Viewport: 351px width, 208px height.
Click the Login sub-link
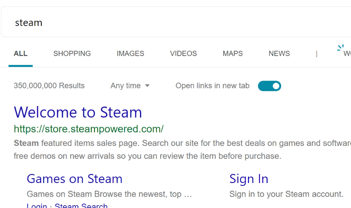37,206
